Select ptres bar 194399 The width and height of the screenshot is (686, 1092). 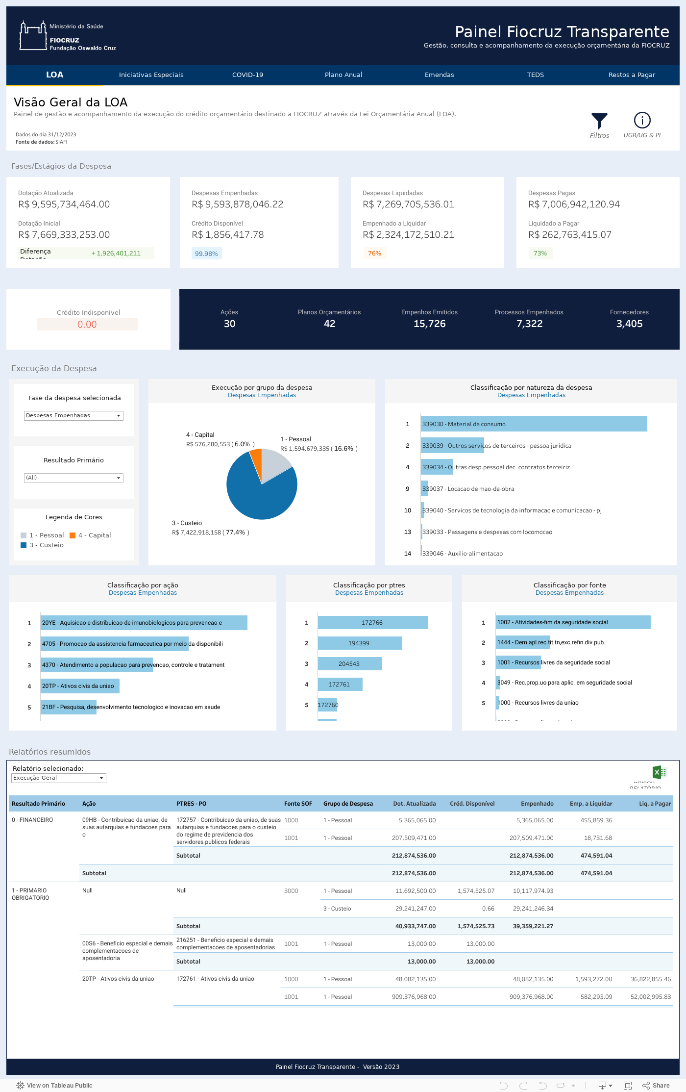click(x=360, y=643)
